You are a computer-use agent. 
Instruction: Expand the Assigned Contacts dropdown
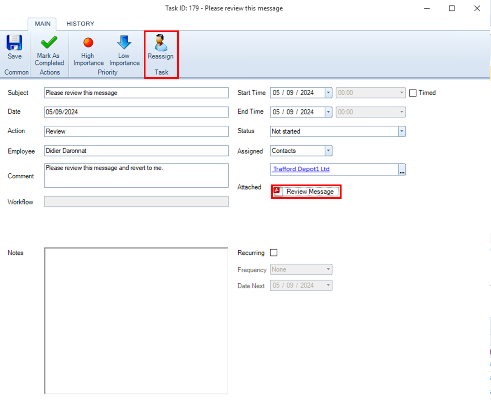coord(328,151)
